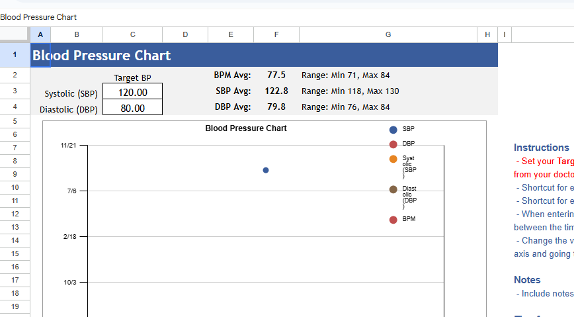Select row 1 header
The image size is (574, 317).
point(15,56)
